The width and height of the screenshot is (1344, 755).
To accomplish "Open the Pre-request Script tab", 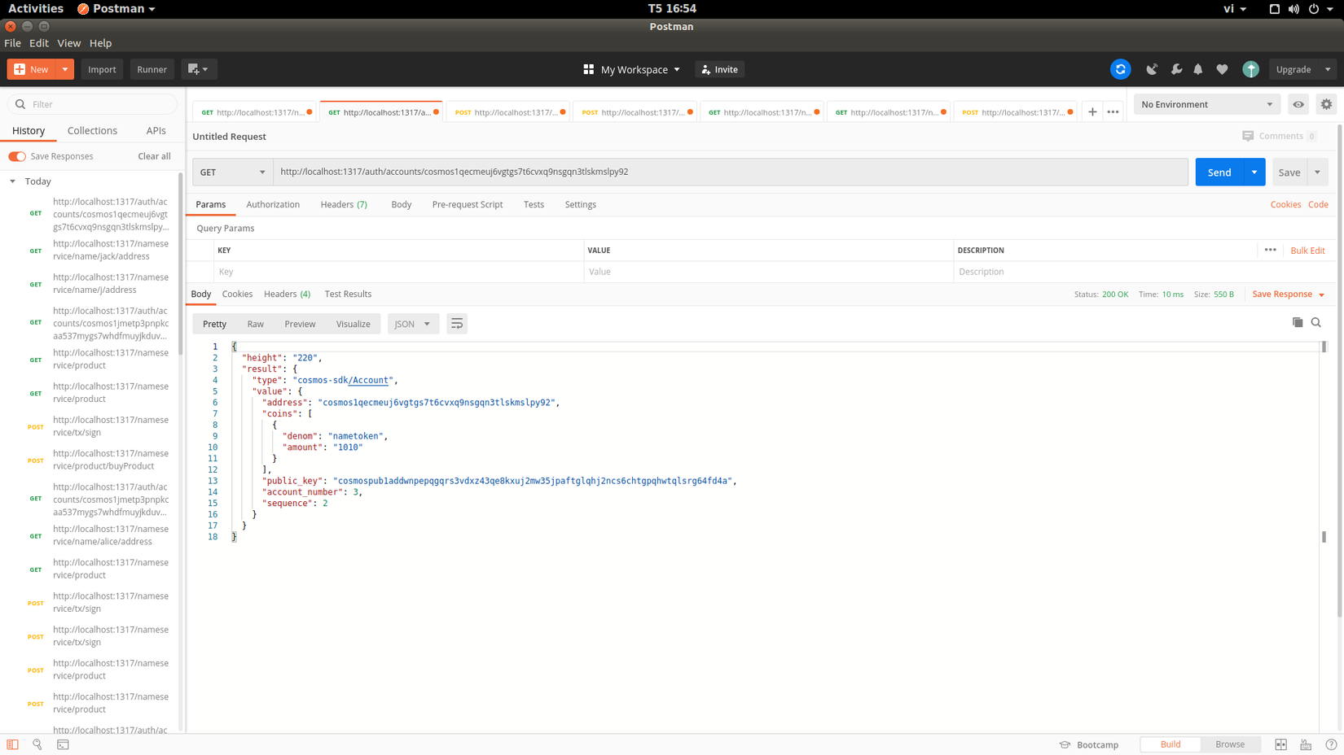I will 467,204.
